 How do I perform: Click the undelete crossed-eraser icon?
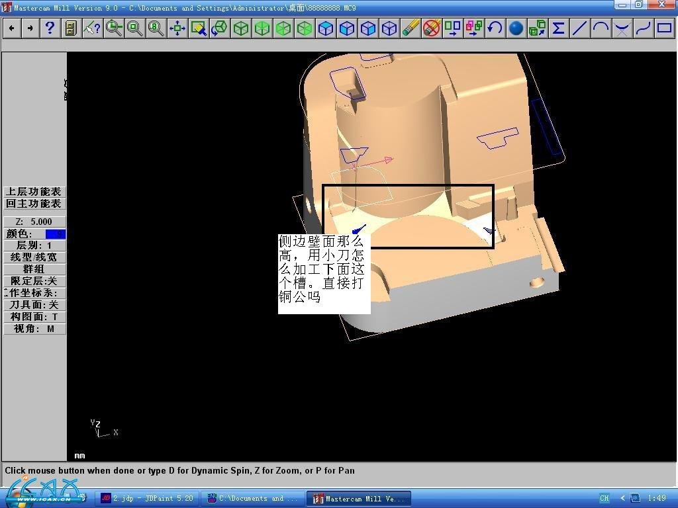(x=431, y=28)
